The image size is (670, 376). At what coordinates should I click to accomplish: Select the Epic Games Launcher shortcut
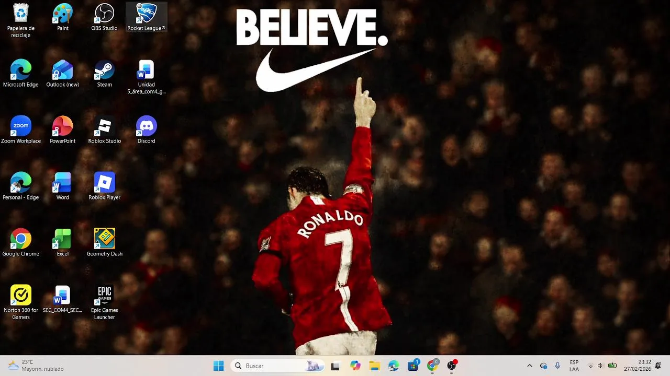(104, 302)
